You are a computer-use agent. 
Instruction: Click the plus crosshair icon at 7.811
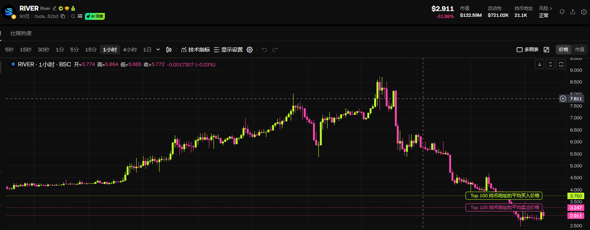click(x=563, y=99)
